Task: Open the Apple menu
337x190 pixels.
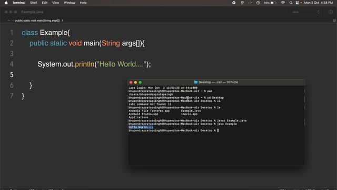Action: point(6,3)
